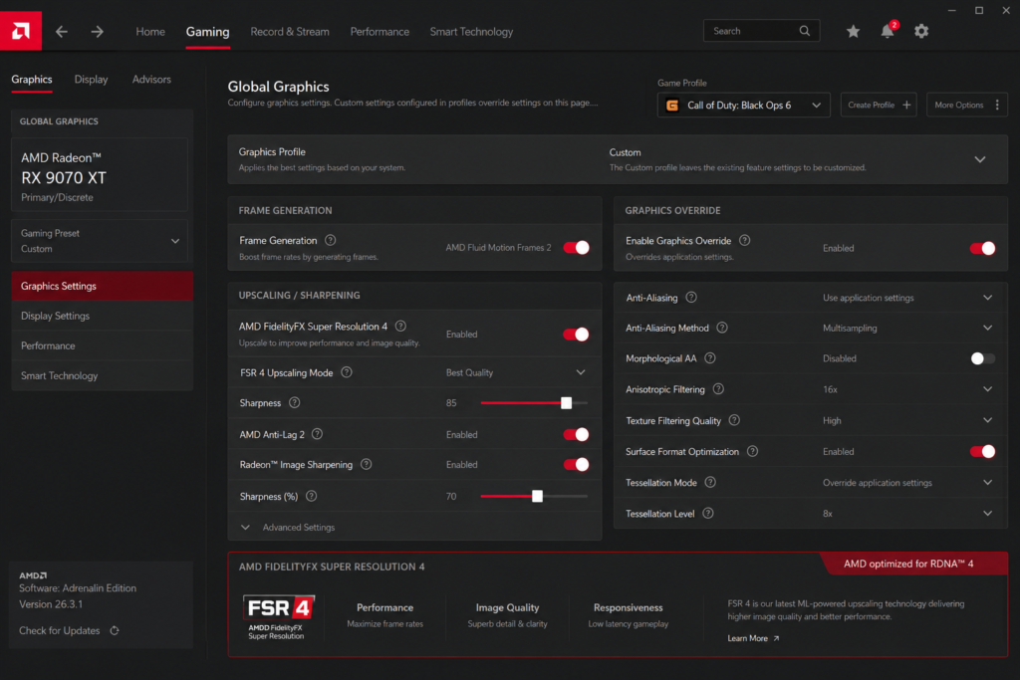Go back with the left arrow icon
Screen dimensions: 1020x680
(61, 31)
